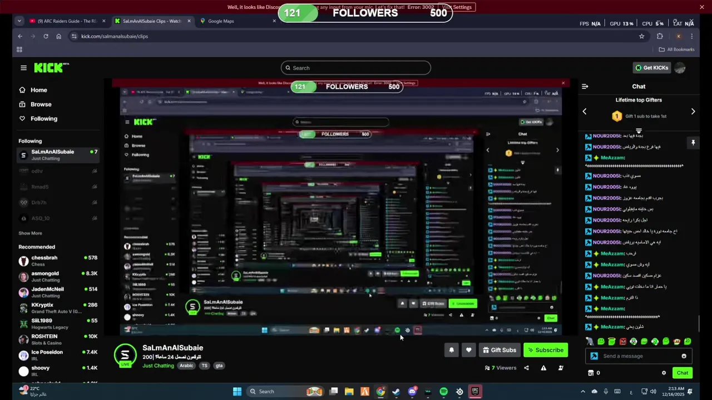The height and width of the screenshot is (400, 712).
Task: Click the TS stream tag
Action: pyautogui.click(x=204, y=366)
